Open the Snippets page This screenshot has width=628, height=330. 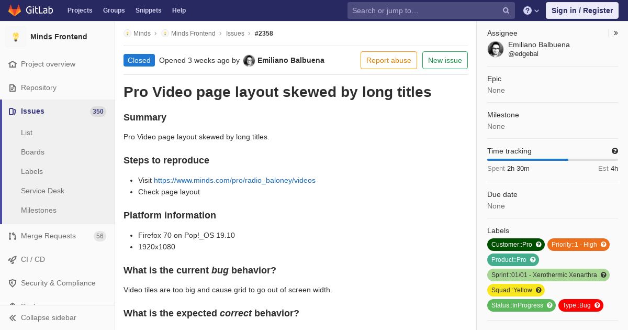point(148,10)
